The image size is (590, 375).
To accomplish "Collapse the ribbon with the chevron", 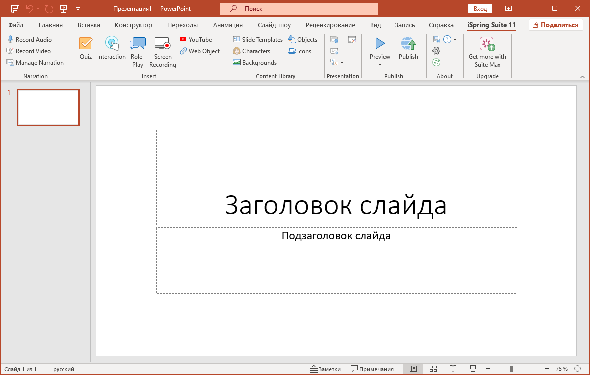I will click(x=582, y=77).
